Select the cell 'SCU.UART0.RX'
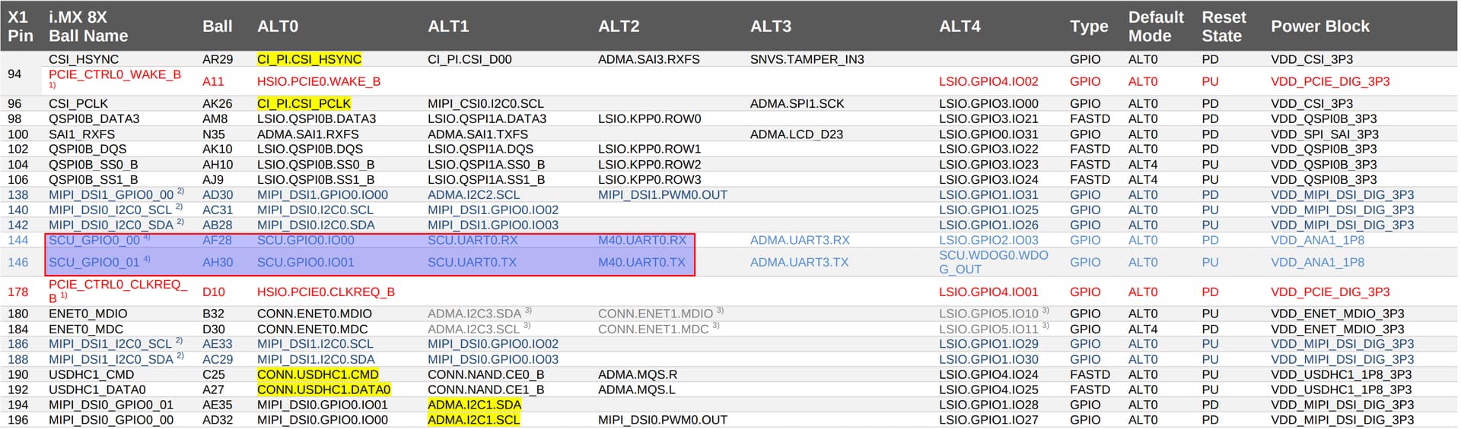Image resolution: width=1461 pixels, height=429 pixels. click(473, 240)
